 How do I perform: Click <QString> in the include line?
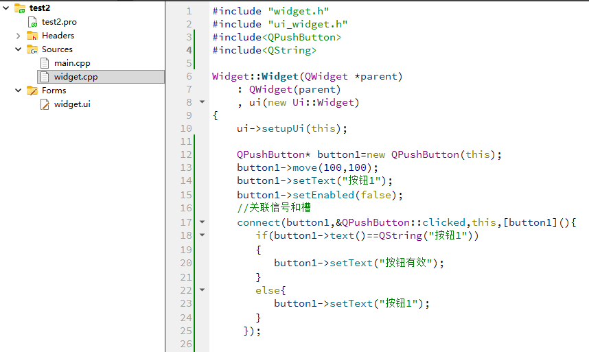click(x=289, y=50)
